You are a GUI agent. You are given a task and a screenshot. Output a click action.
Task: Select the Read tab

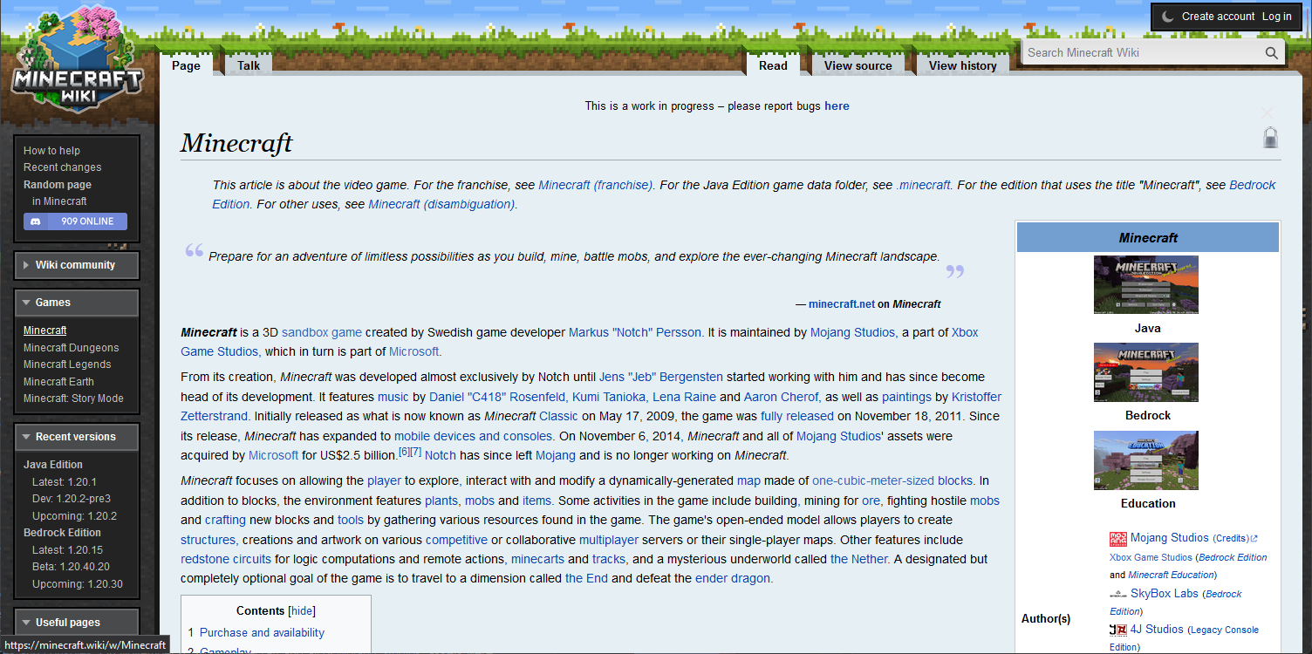[x=773, y=65]
